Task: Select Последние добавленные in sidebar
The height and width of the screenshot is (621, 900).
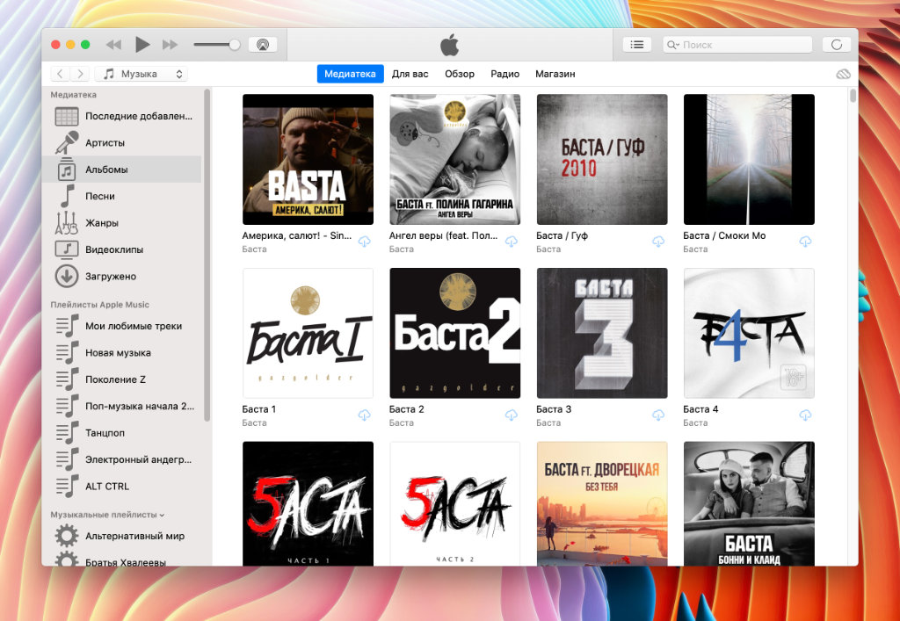Action: (121, 117)
